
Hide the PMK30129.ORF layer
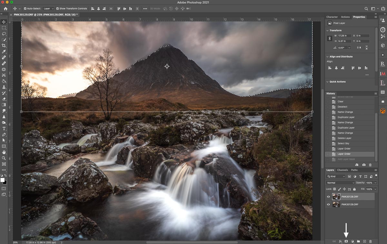(x=328, y=204)
